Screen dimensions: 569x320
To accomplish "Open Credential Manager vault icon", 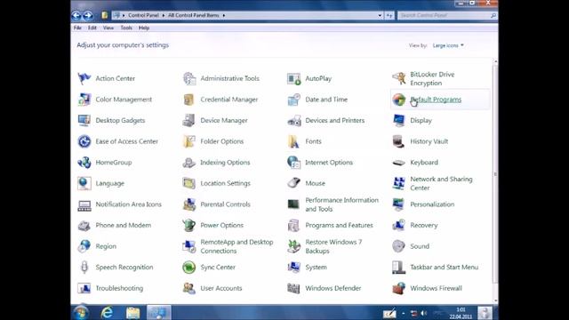I will tap(189, 100).
